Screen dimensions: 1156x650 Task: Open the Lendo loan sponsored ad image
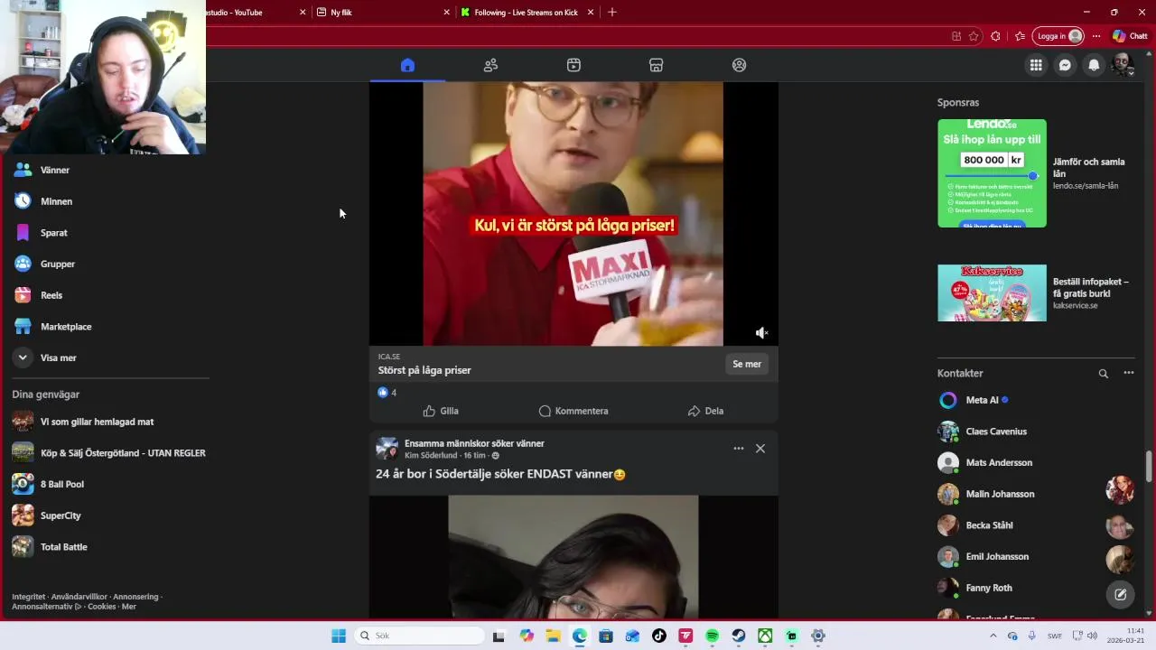(992, 173)
